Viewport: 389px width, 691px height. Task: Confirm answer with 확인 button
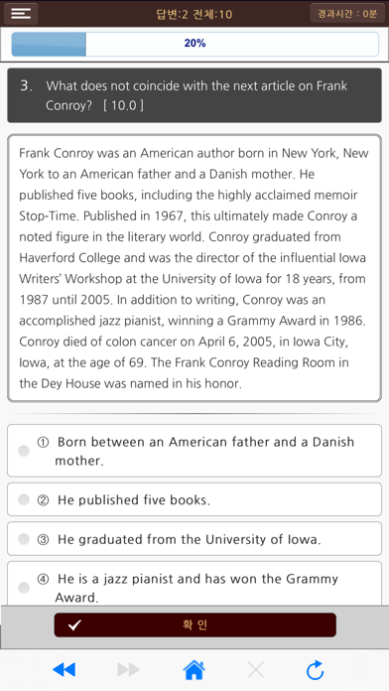pos(195,624)
